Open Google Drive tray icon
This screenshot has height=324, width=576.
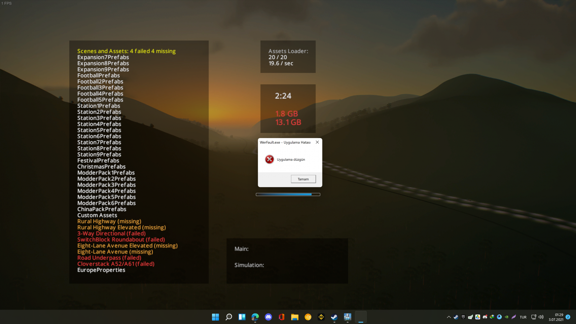[478, 317]
